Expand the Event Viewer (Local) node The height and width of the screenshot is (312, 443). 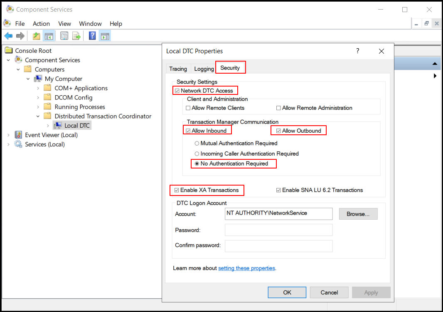click(8, 135)
